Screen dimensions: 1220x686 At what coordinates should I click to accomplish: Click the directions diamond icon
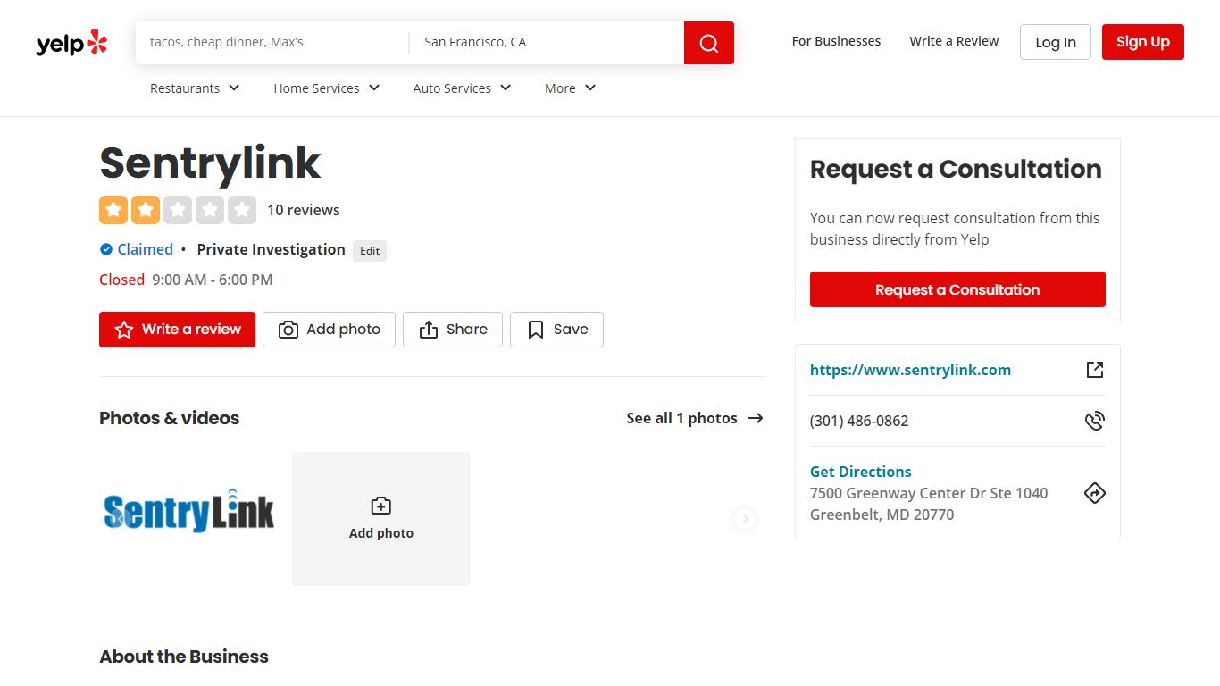coord(1095,493)
